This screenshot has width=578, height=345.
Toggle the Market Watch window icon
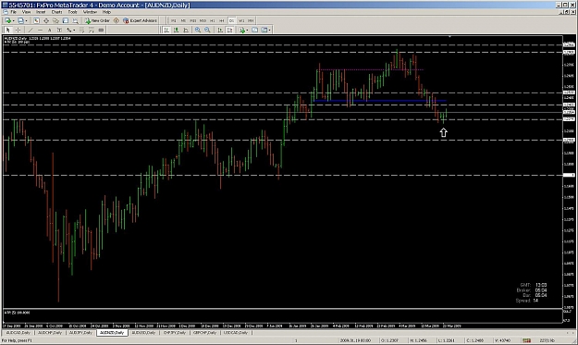click(36, 20)
